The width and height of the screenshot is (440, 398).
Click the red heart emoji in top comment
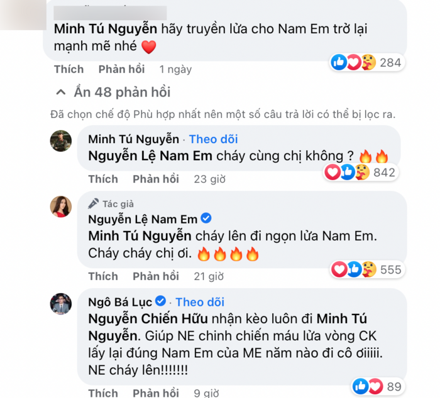(x=148, y=46)
